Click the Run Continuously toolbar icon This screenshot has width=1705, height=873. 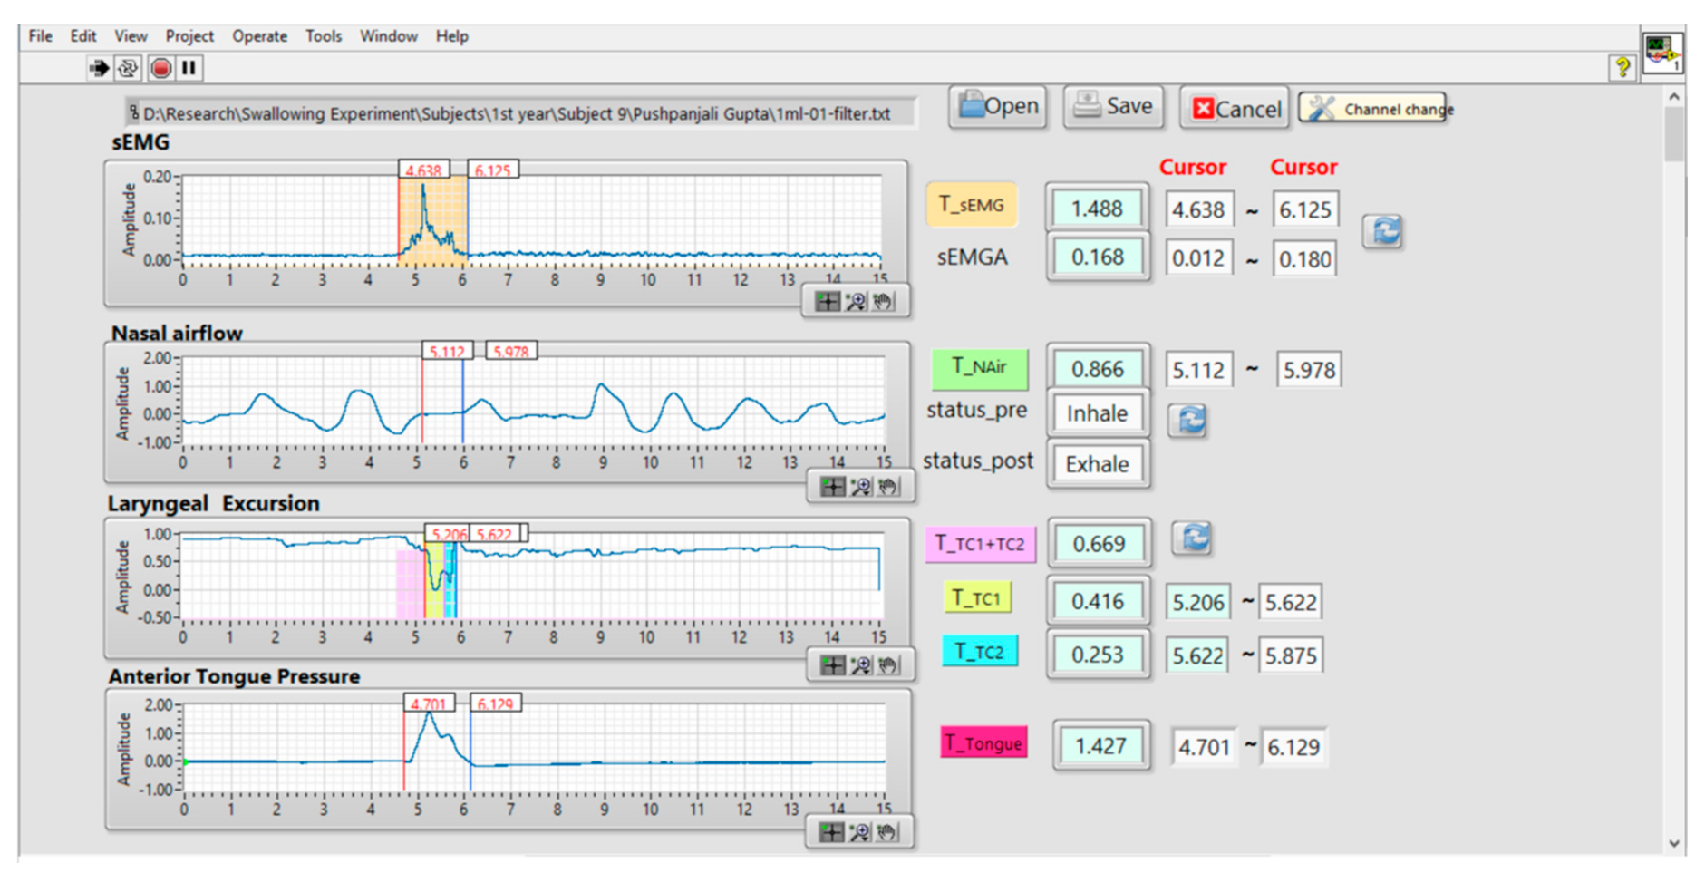tap(128, 68)
